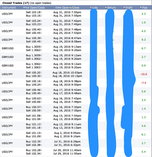Select price 'Buy 102.357'
Viewport: 152px width, 157px height.
pos(34,141)
